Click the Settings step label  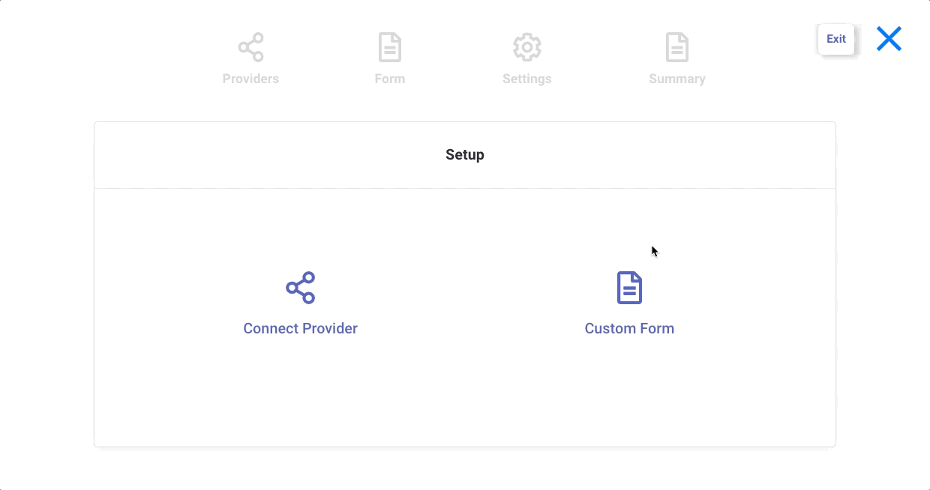[527, 79]
